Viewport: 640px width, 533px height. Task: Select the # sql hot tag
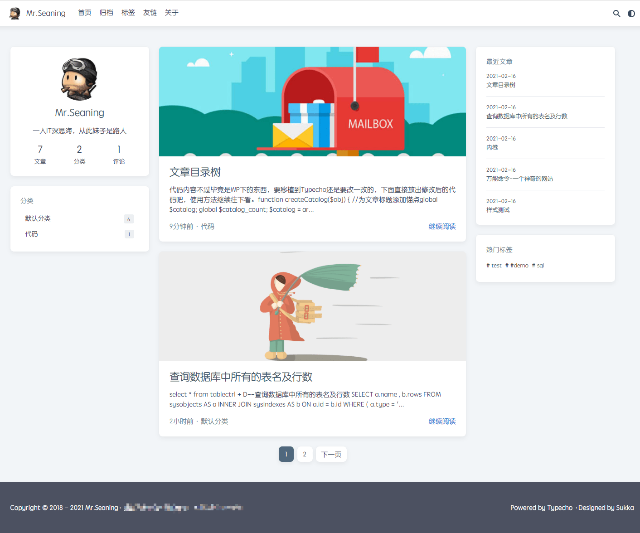coord(538,266)
